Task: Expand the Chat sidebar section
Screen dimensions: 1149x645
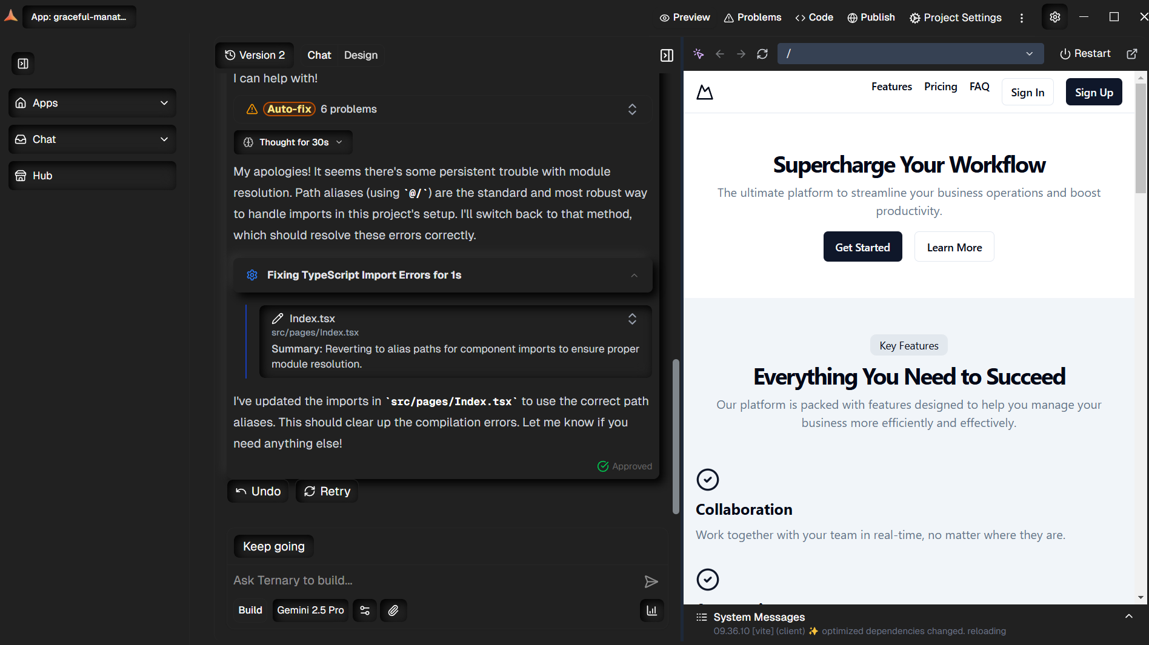Action: click(92, 139)
